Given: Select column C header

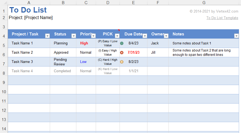Looking at the screenshot, I should point(86,3).
